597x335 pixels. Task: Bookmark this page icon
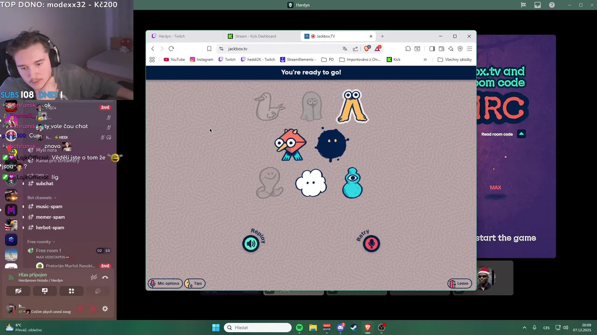point(209,49)
